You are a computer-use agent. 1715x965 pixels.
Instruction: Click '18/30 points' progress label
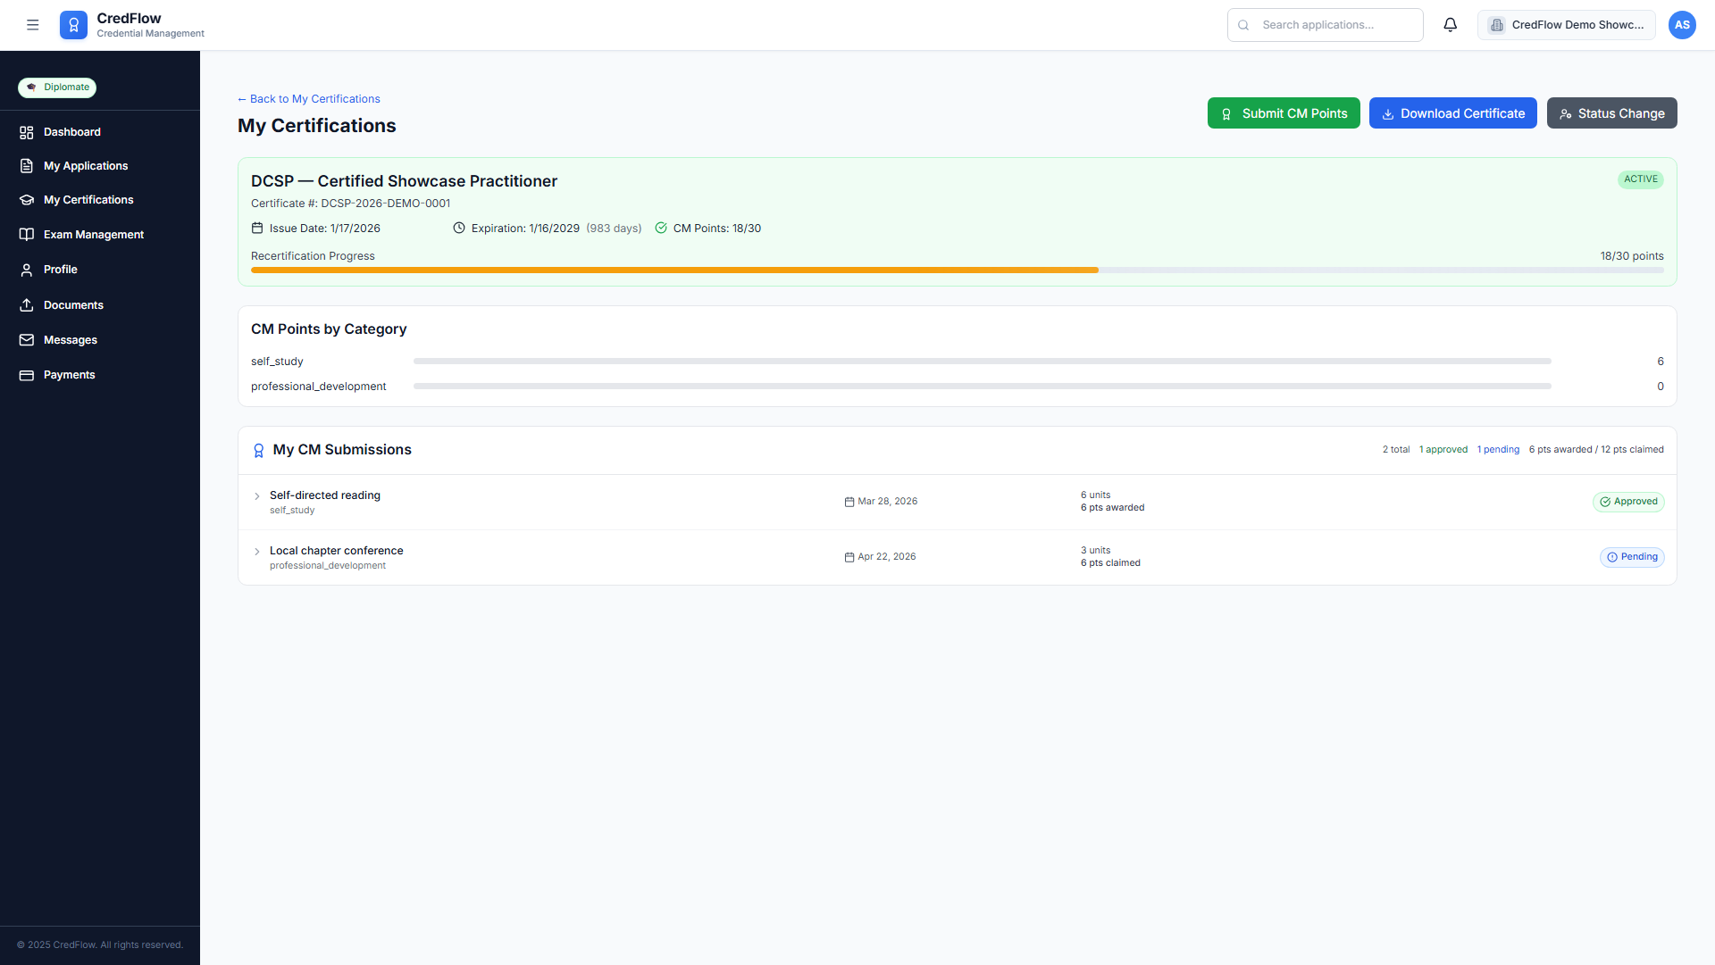click(x=1632, y=256)
